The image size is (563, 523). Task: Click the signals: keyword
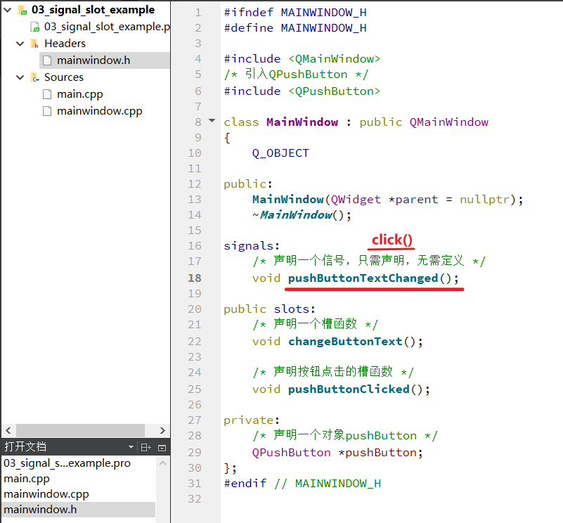(252, 246)
